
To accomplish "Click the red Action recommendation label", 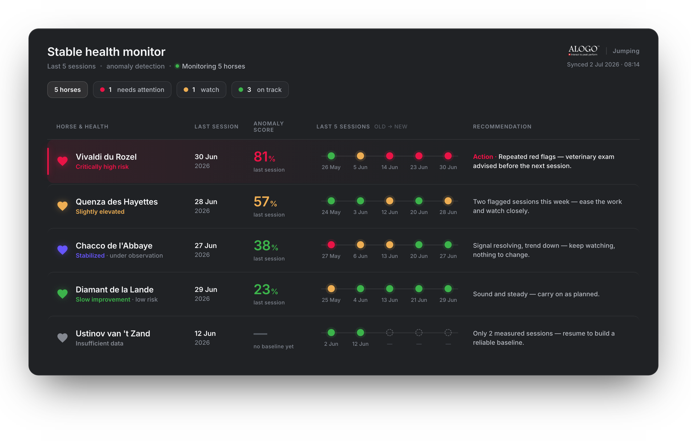I will (483, 157).
